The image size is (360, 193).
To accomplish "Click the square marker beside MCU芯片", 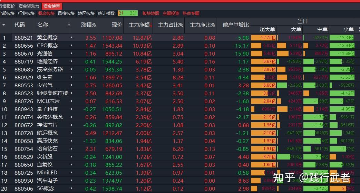I will pyautogui.click(x=71, y=101).
